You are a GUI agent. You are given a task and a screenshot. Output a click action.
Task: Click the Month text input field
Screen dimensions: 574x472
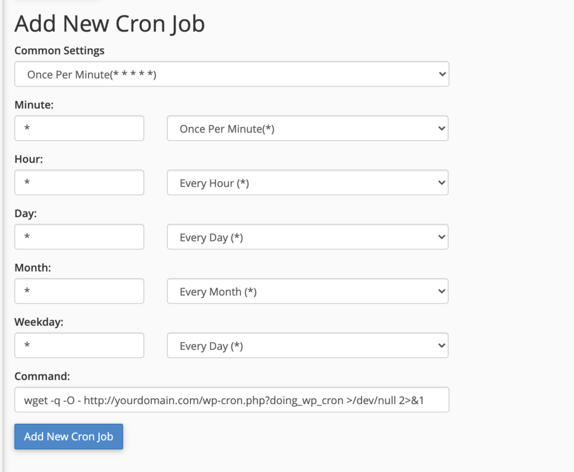point(79,291)
